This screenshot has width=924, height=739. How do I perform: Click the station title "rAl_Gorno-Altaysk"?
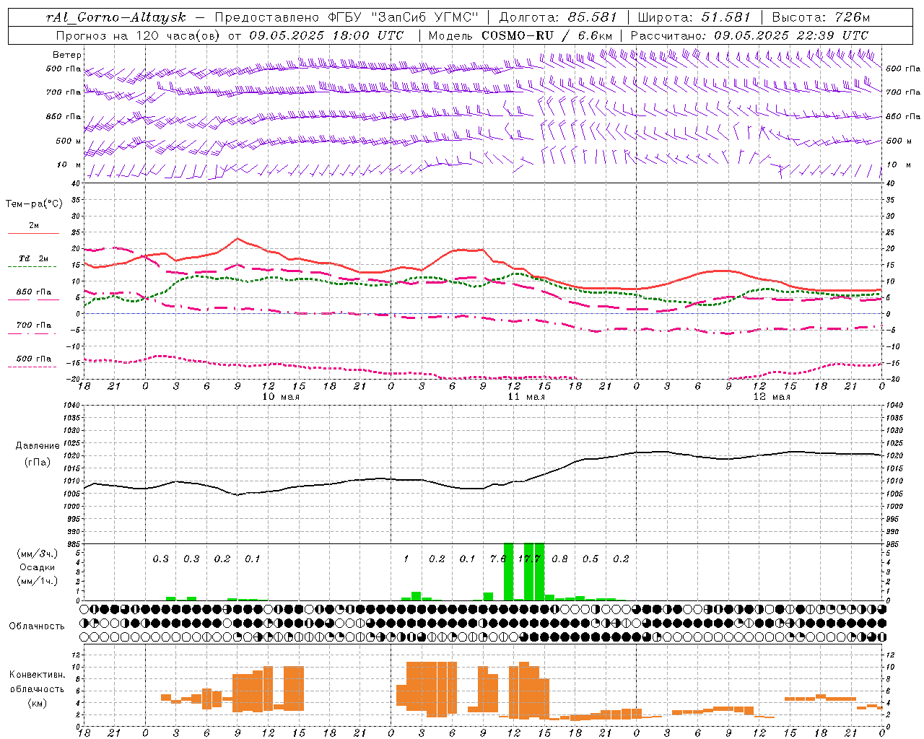[x=116, y=17]
